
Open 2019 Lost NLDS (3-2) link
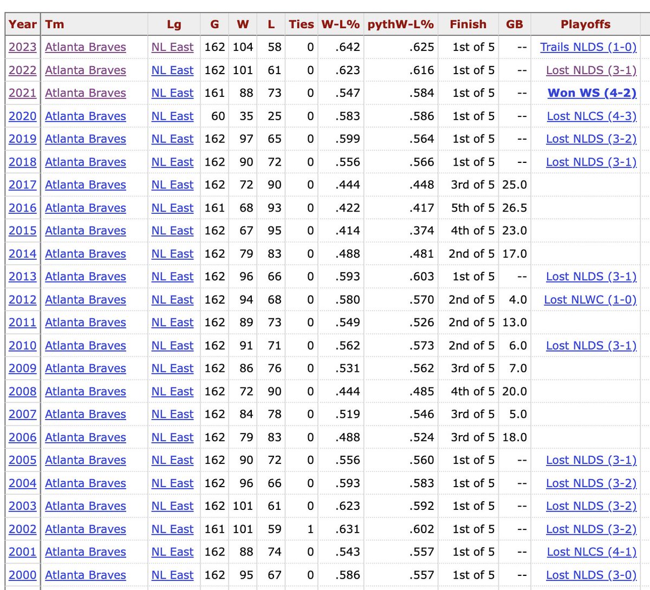591,139
